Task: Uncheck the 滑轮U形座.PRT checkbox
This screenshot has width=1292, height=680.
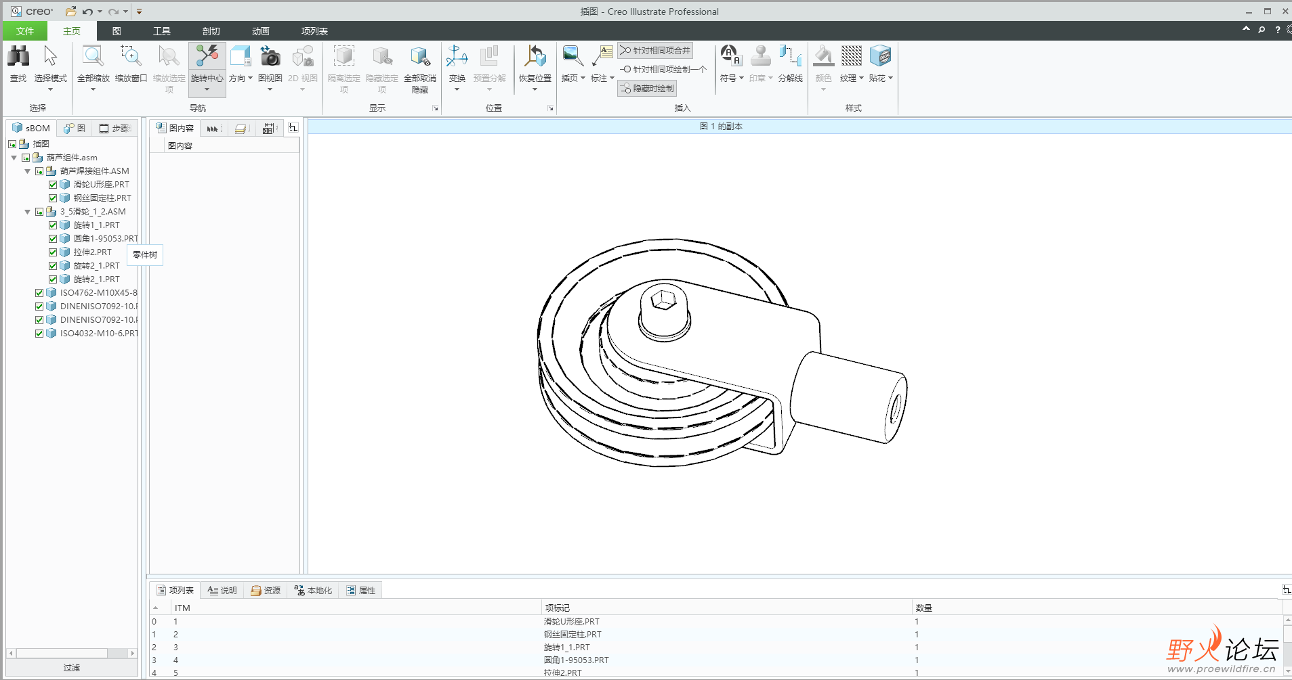Action: click(53, 185)
